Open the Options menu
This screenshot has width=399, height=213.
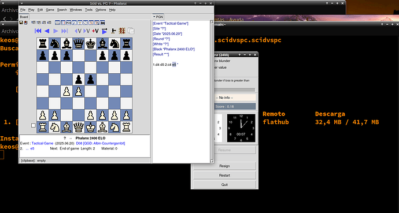click(x=101, y=10)
